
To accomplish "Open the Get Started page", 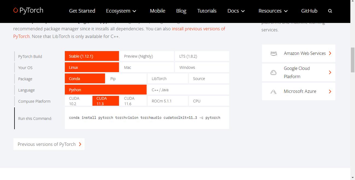I will pyautogui.click(x=82, y=11).
